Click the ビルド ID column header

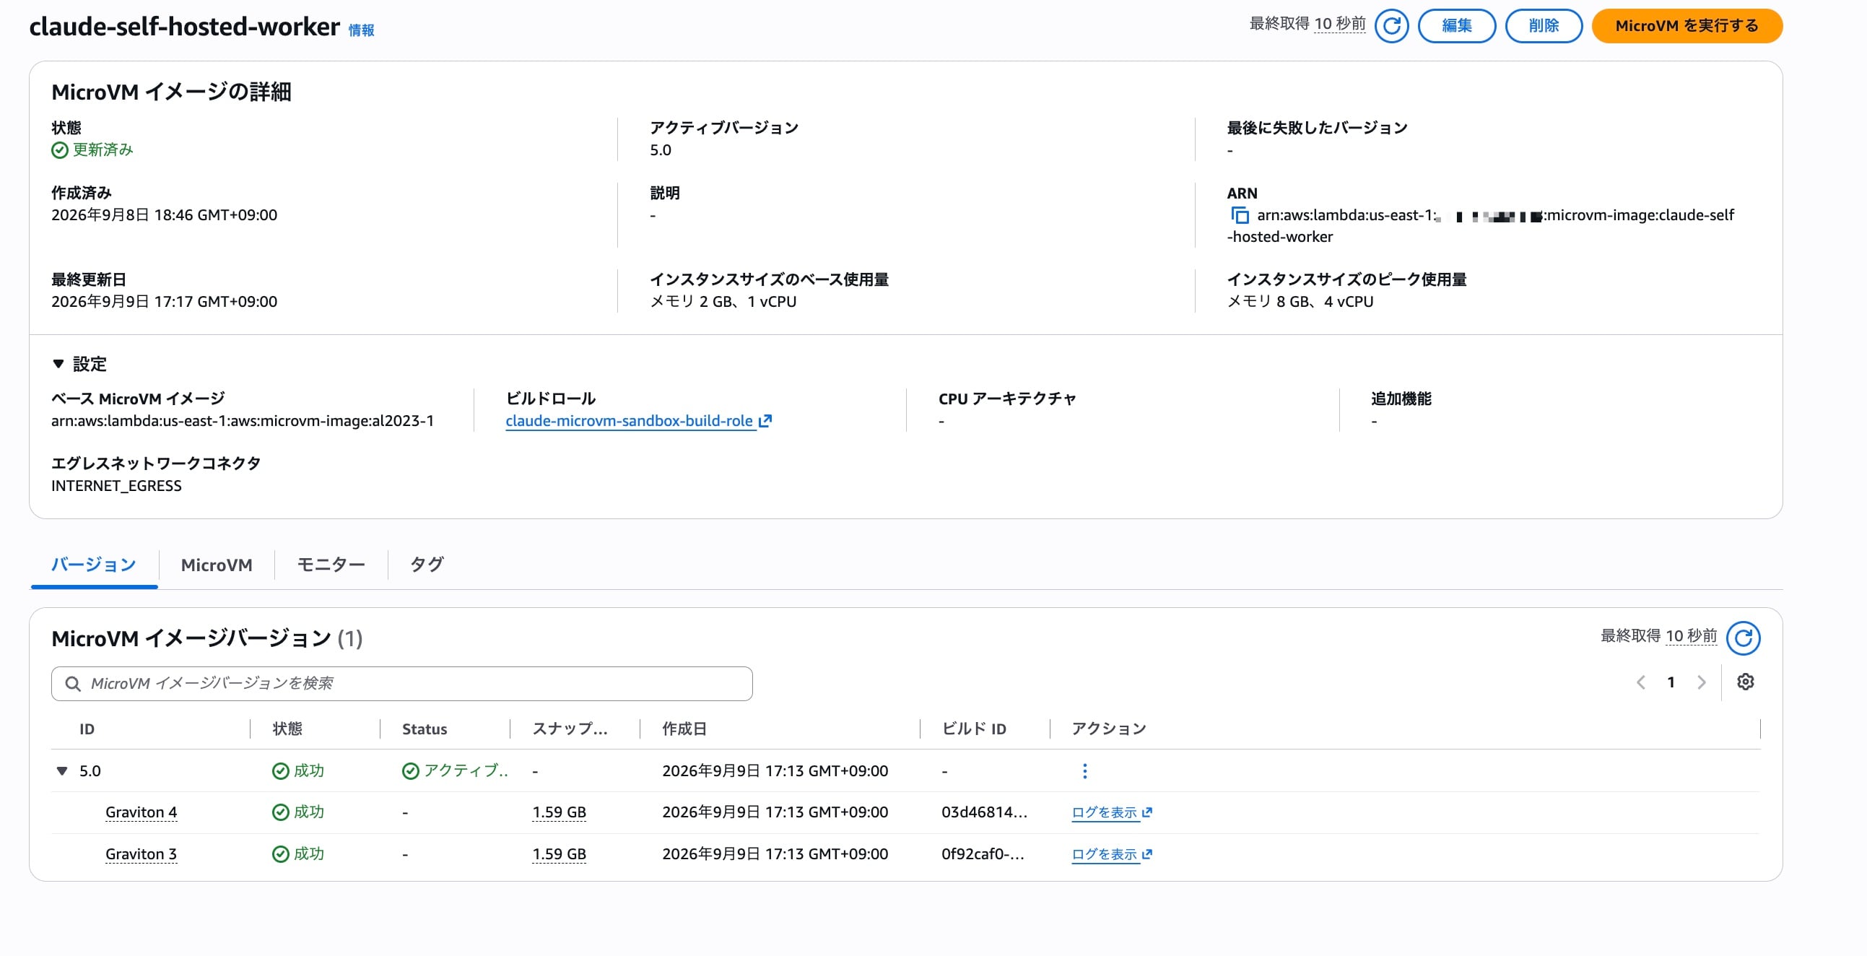click(974, 729)
